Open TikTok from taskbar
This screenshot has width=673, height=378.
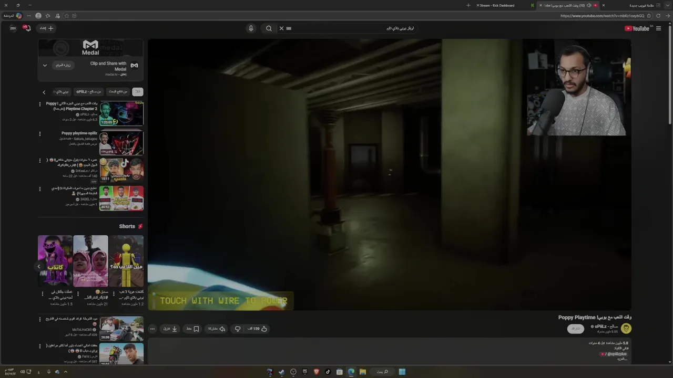click(328, 372)
